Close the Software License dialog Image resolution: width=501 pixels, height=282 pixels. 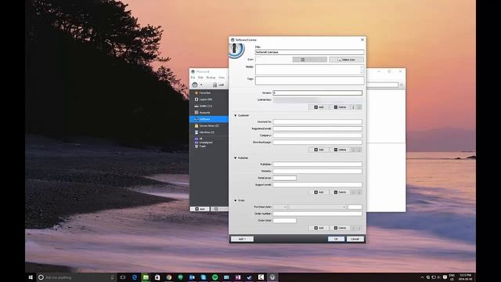(x=362, y=40)
